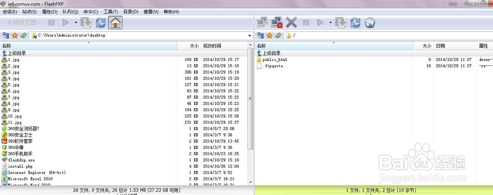The width and height of the screenshot is (493, 195).
Task: Open the 属性(O) menu
Action: tap(49, 12)
